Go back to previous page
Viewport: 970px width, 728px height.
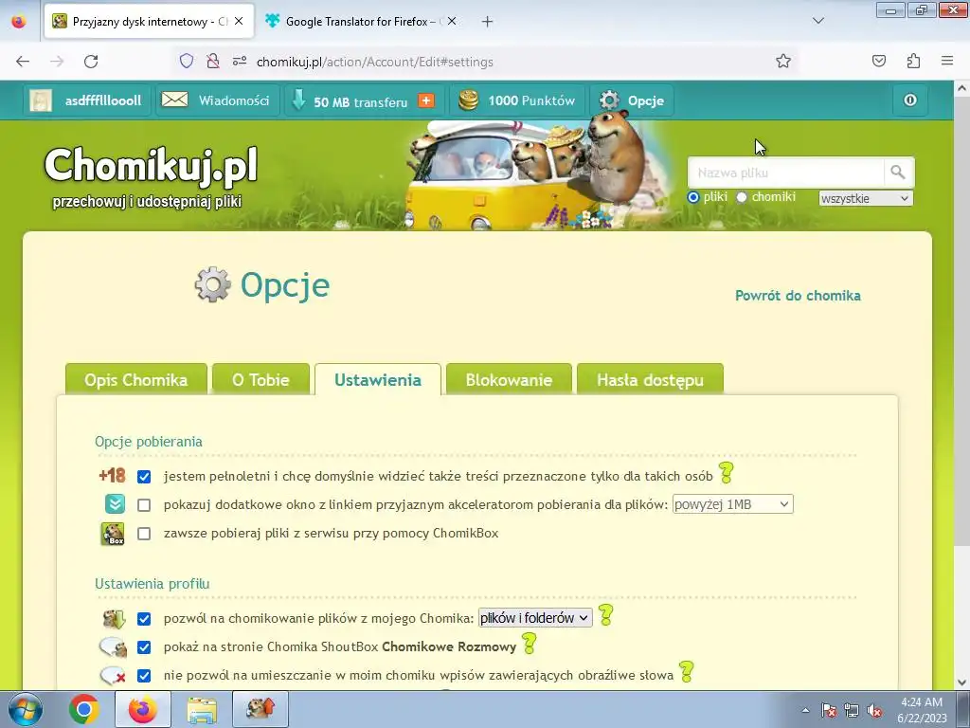[x=23, y=62]
